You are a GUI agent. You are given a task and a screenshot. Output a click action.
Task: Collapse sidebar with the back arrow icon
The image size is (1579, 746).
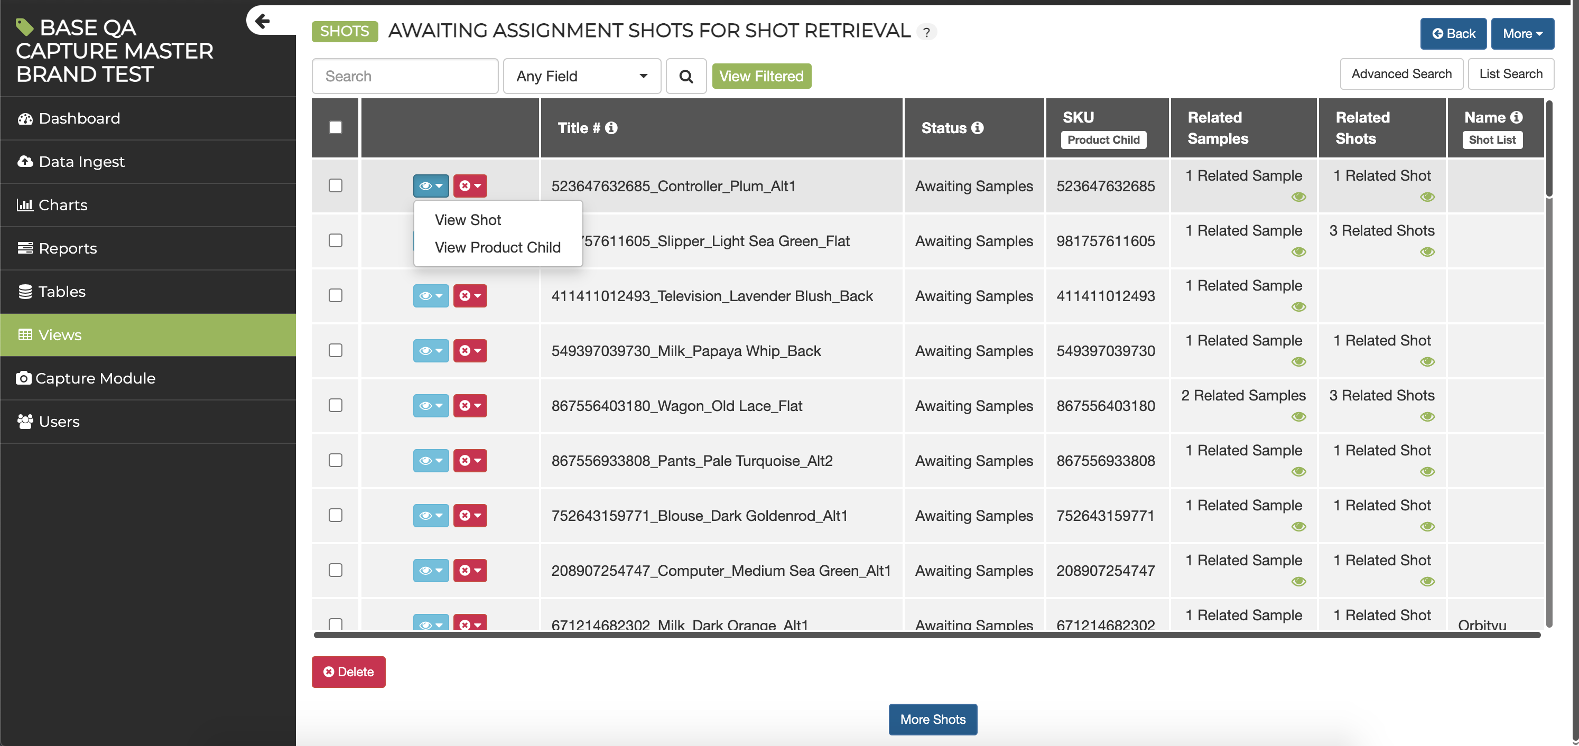pyautogui.click(x=262, y=22)
